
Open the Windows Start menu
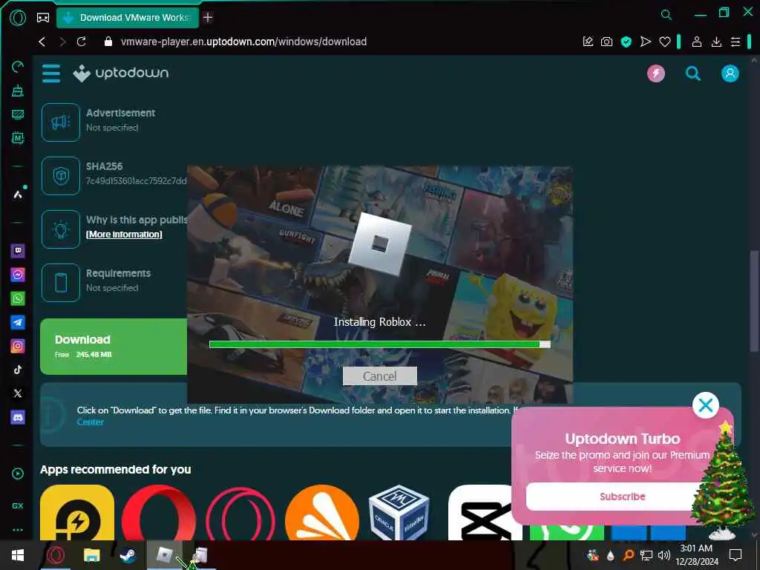pos(18,555)
